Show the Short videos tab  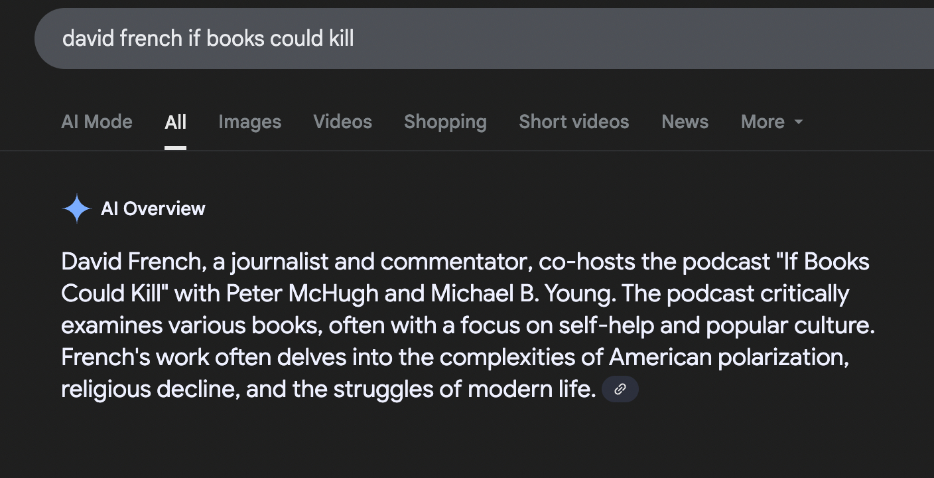[x=574, y=122]
